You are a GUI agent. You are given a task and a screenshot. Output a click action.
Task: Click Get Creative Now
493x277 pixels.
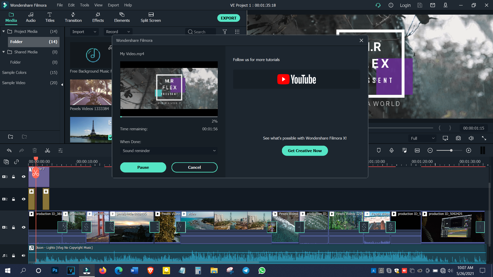305,151
